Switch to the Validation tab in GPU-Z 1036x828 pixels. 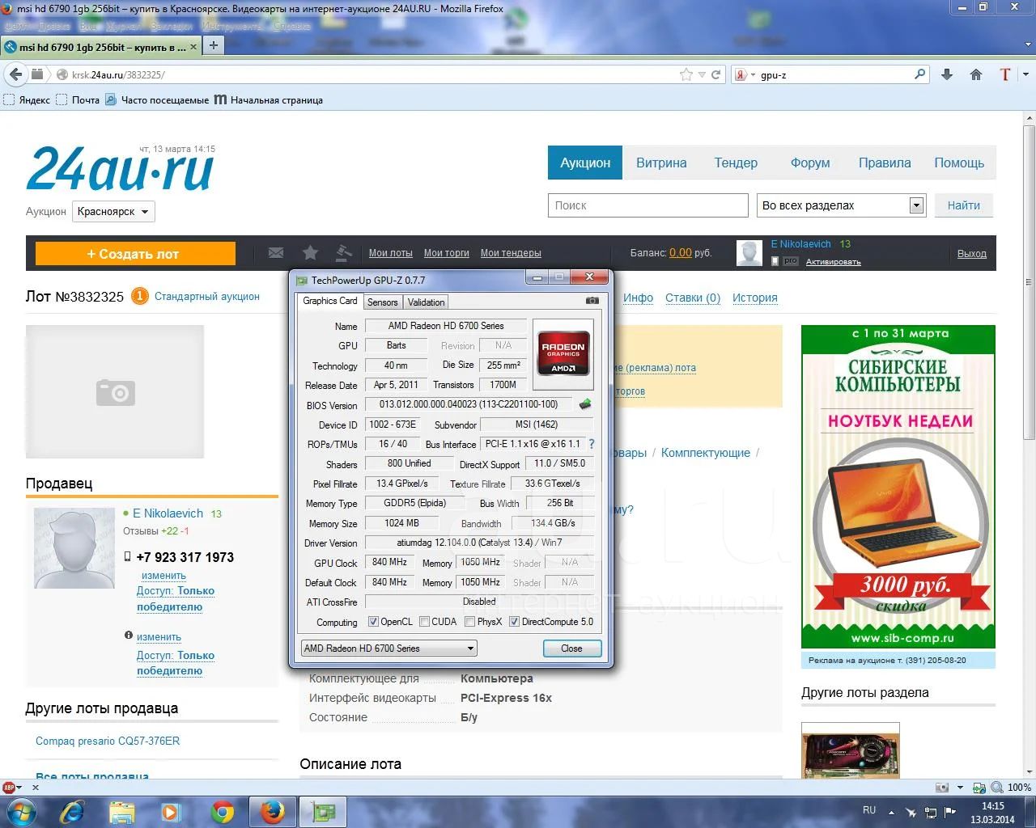click(426, 302)
